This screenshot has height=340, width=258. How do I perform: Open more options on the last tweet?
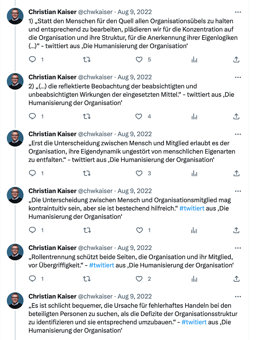click(238, 296)
